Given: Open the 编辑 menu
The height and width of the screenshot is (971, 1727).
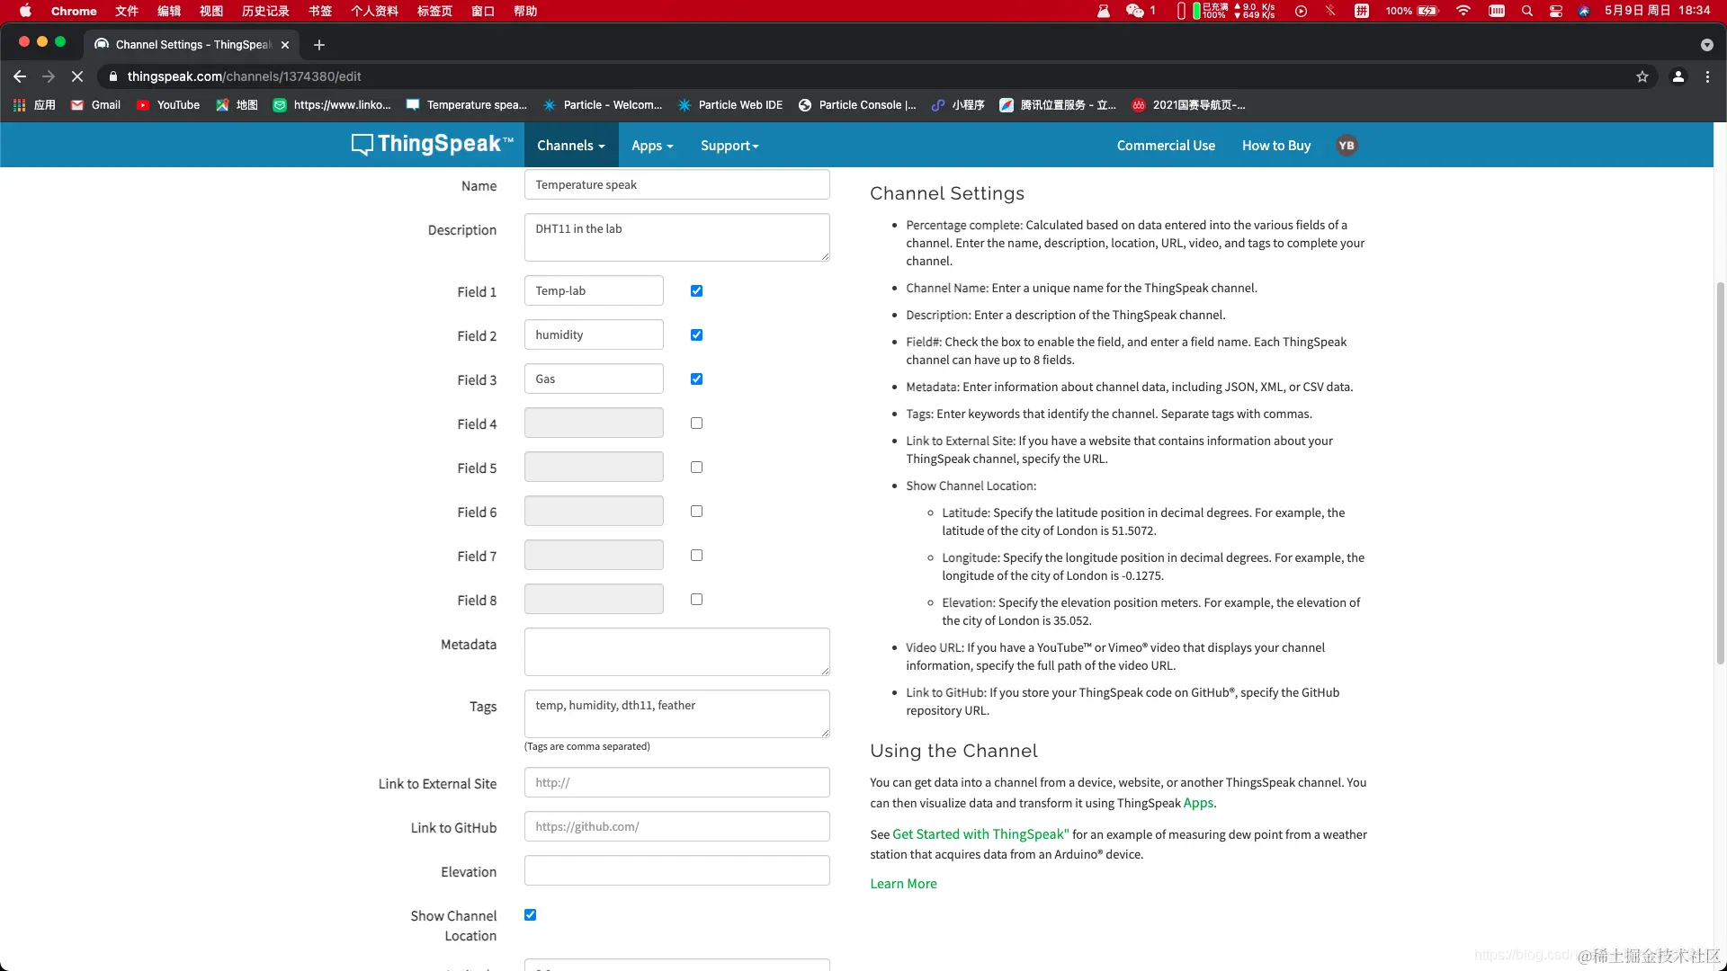Looking at the screenshot, I should (x=169, y=11).
